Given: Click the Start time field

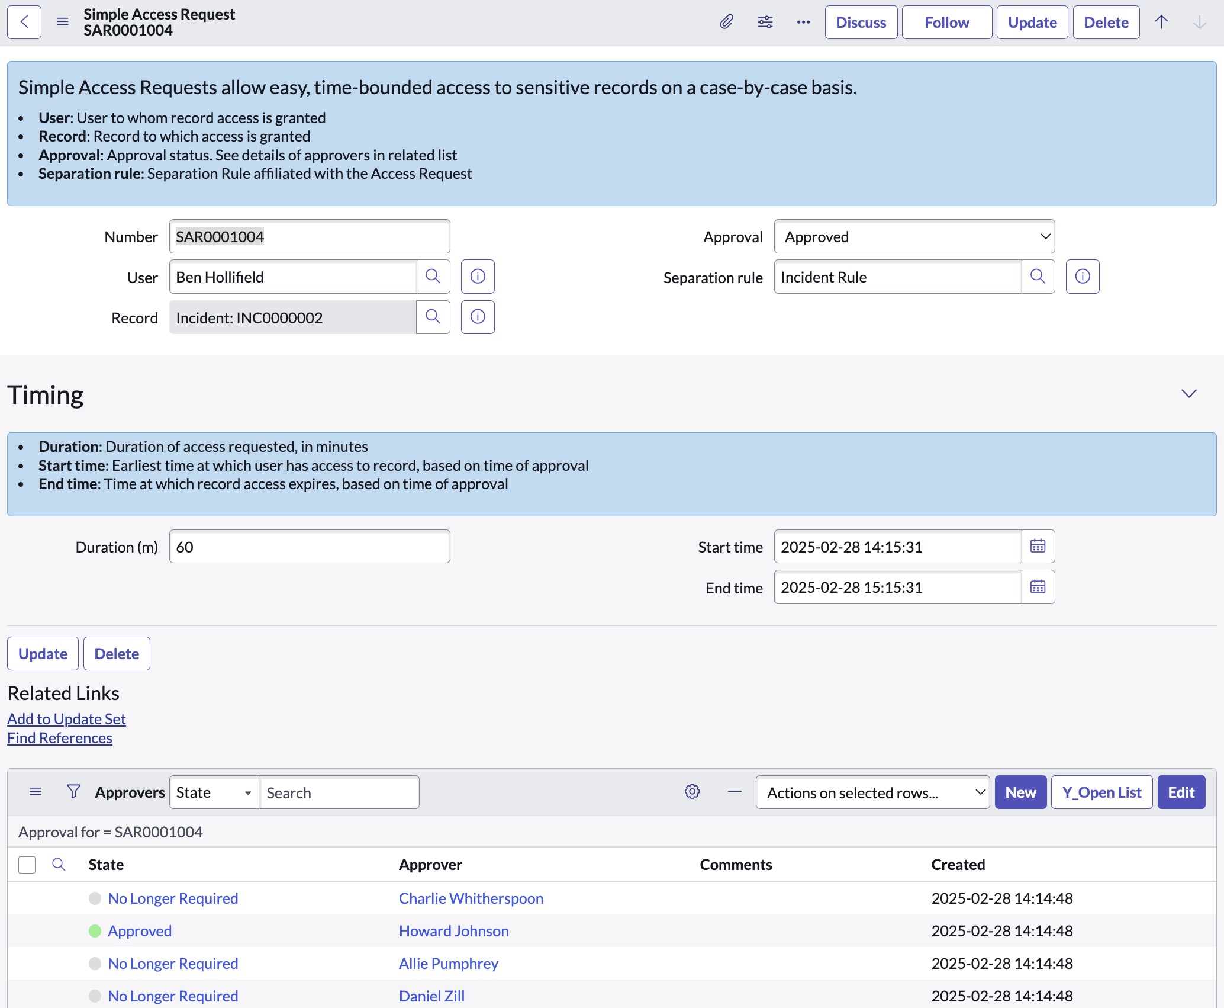Looking at the screenshot, I should point(898,546).
